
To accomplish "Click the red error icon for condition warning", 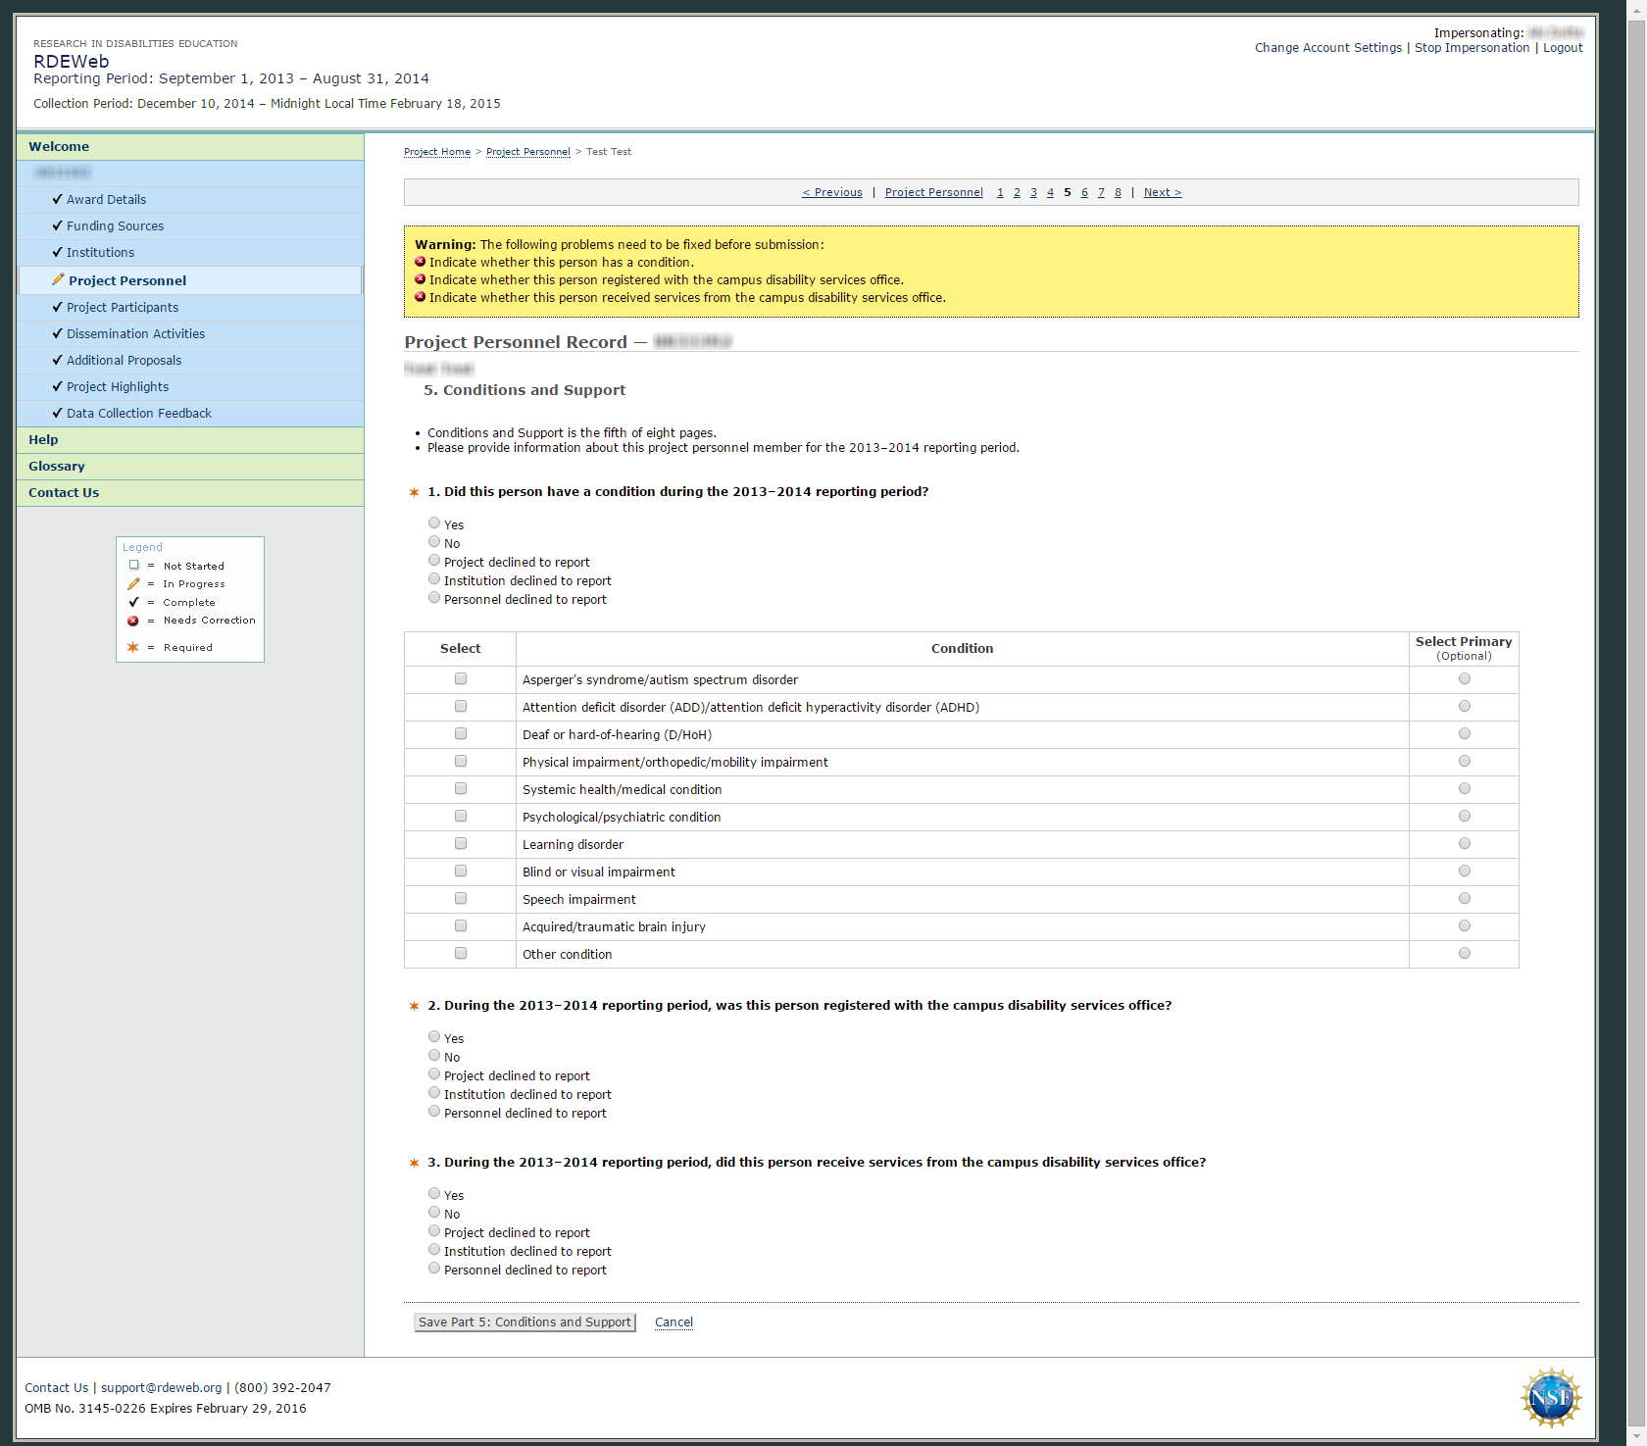I will (420, 262).
